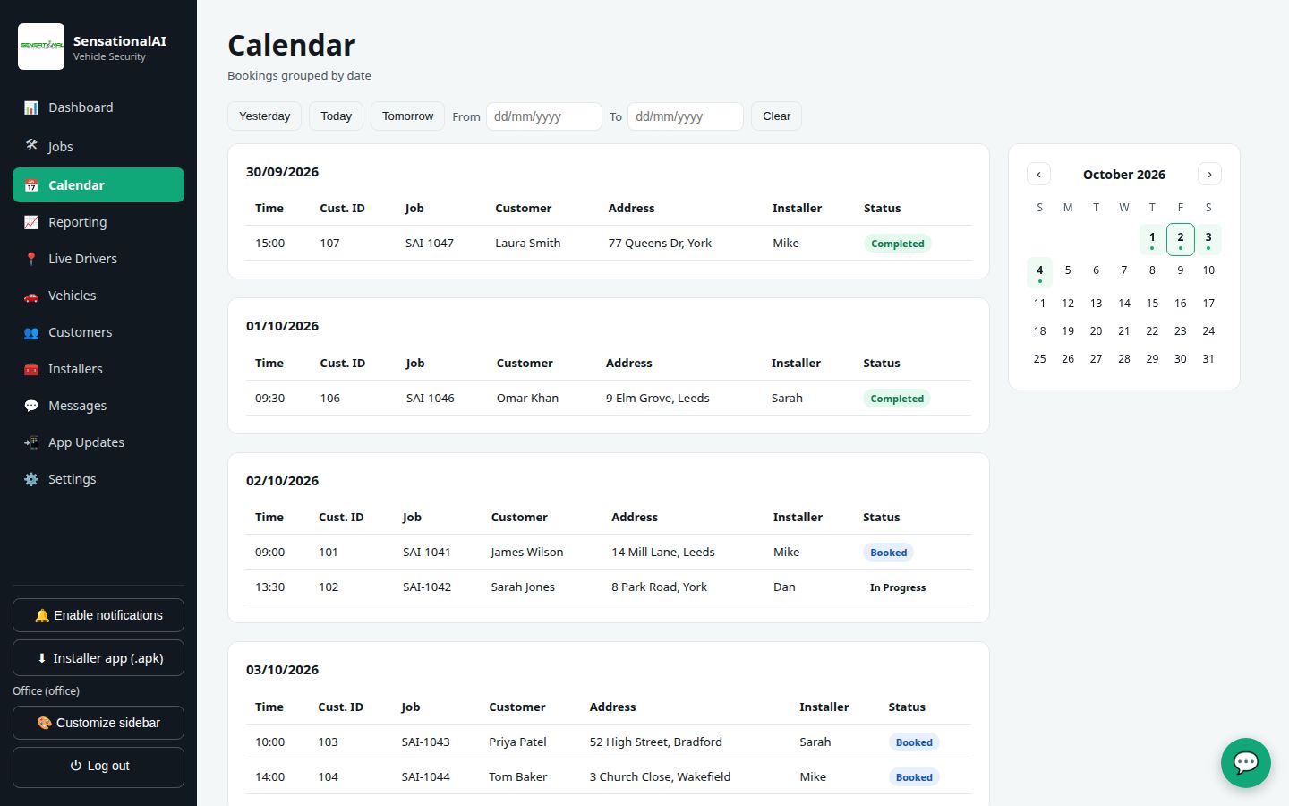Enable notifications button
1289x806 pixels.
point(98,615)
